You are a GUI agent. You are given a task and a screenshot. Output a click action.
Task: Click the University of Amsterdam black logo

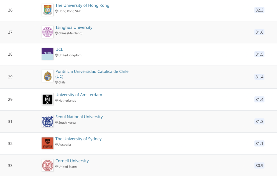47,99
